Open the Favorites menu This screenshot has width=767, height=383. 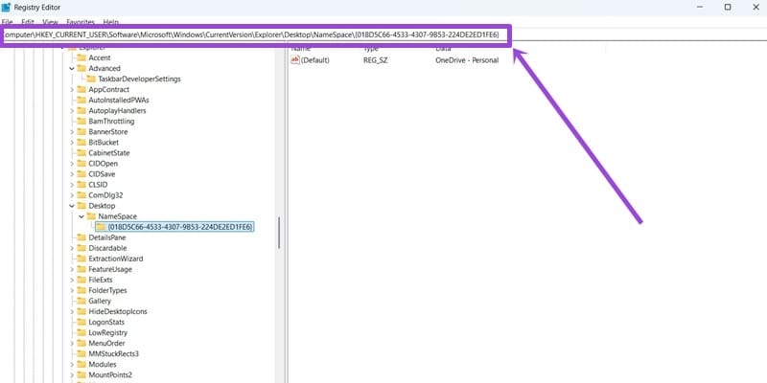pos(81,22)
